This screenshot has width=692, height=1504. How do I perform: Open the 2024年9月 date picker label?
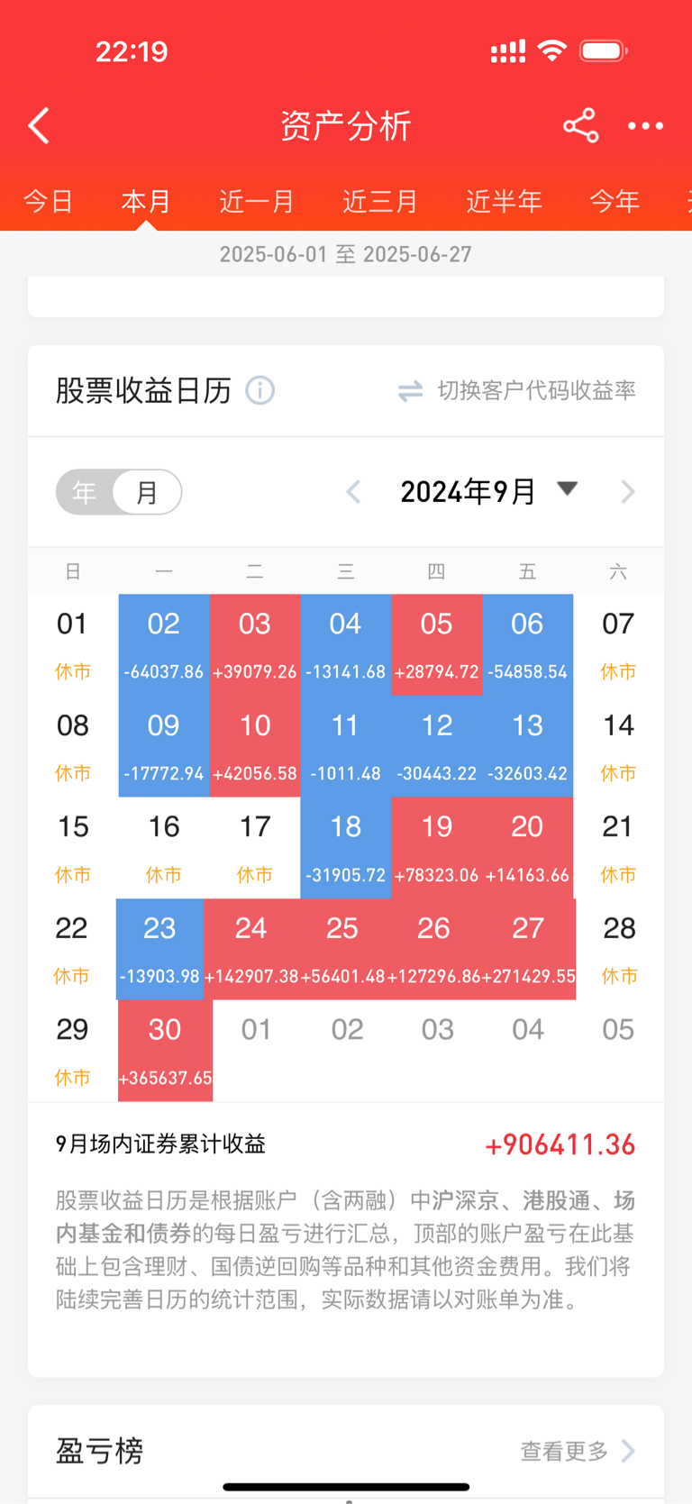point(469,492)
